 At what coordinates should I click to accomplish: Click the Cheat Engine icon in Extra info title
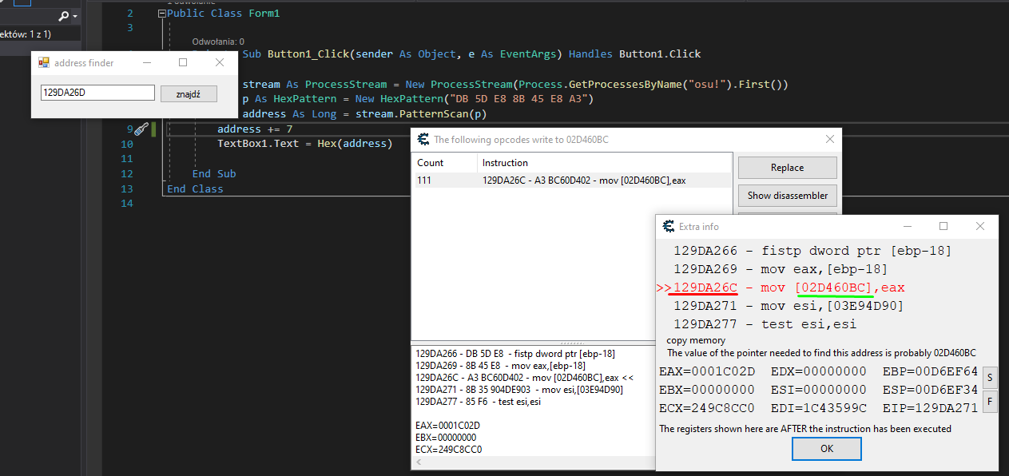point(669,227)
